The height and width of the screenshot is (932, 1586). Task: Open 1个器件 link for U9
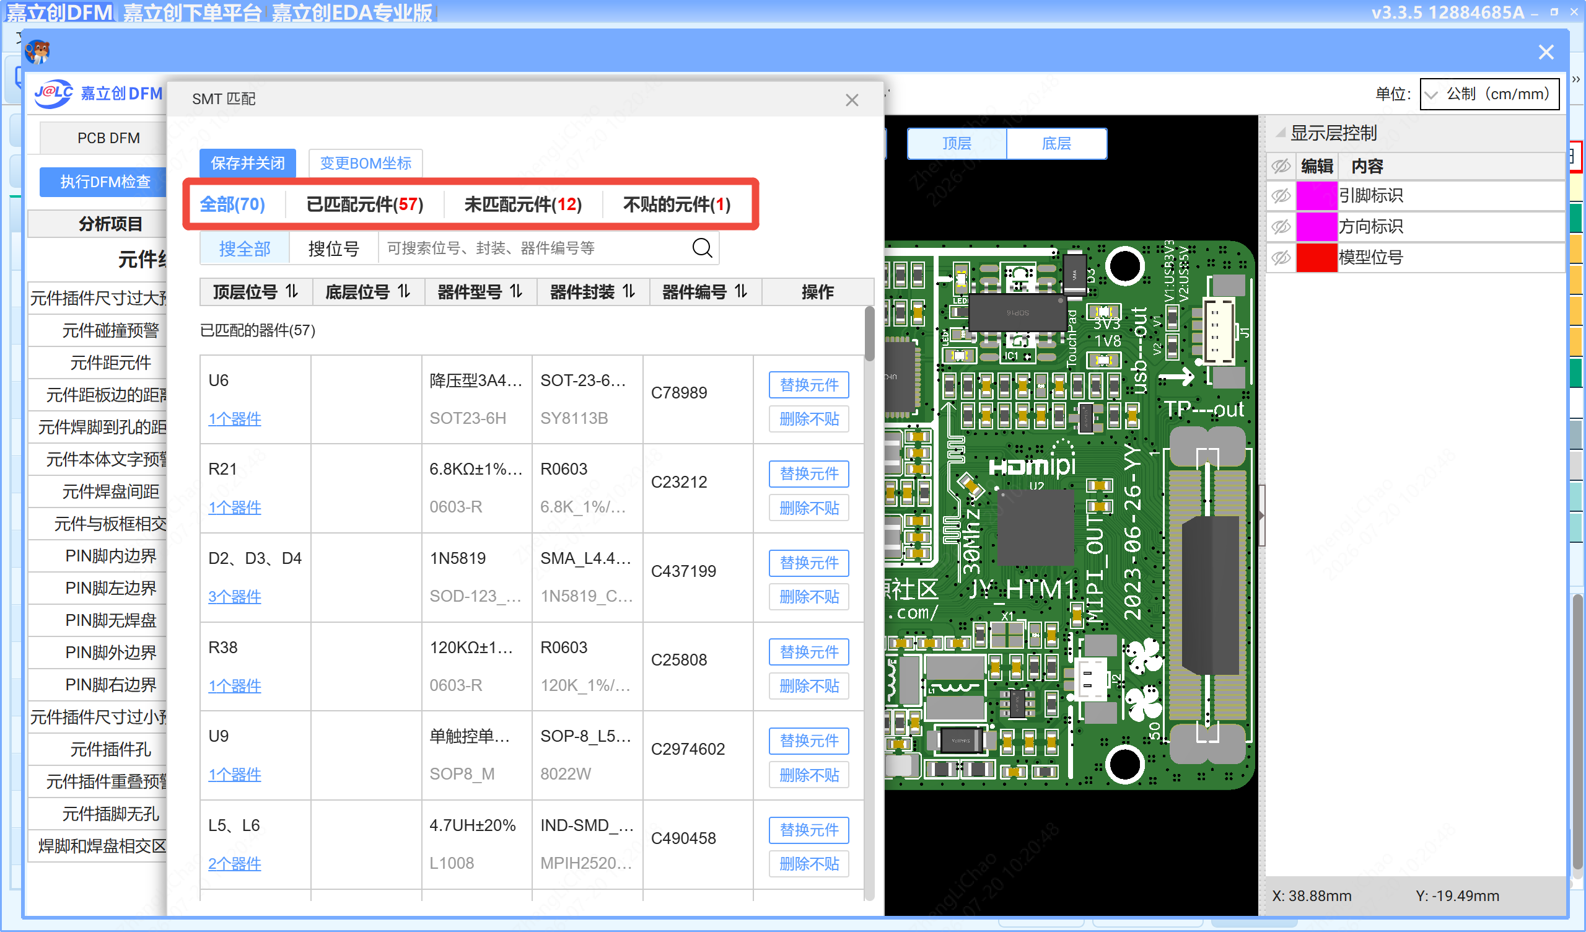[235, 775]
